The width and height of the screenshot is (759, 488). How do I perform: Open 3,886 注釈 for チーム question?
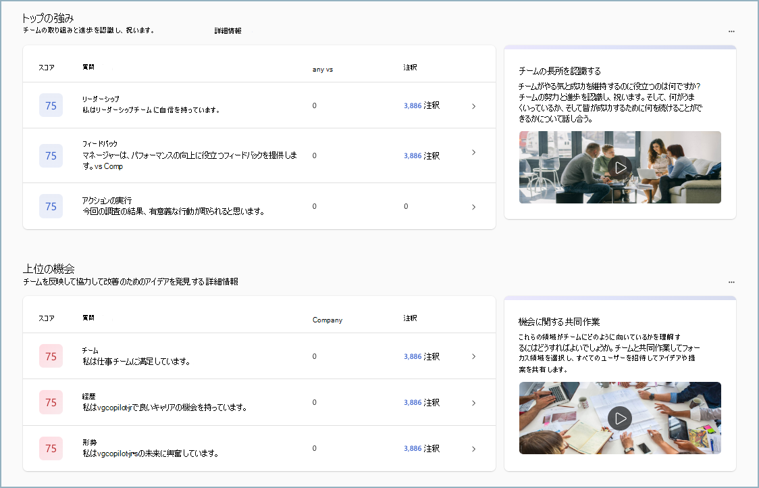pyautogui.click(x=421, y=356)
